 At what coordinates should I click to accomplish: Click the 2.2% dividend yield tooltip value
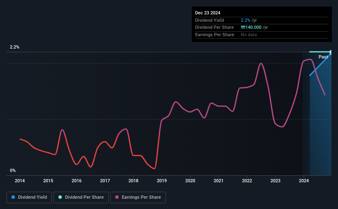coord(245,20)
